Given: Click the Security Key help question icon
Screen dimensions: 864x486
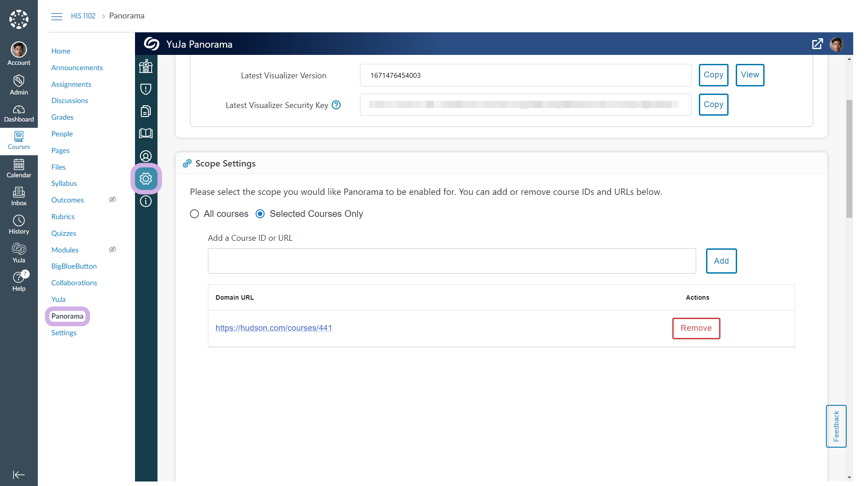Looking at the screenshot, I should (x=336, y=105).
